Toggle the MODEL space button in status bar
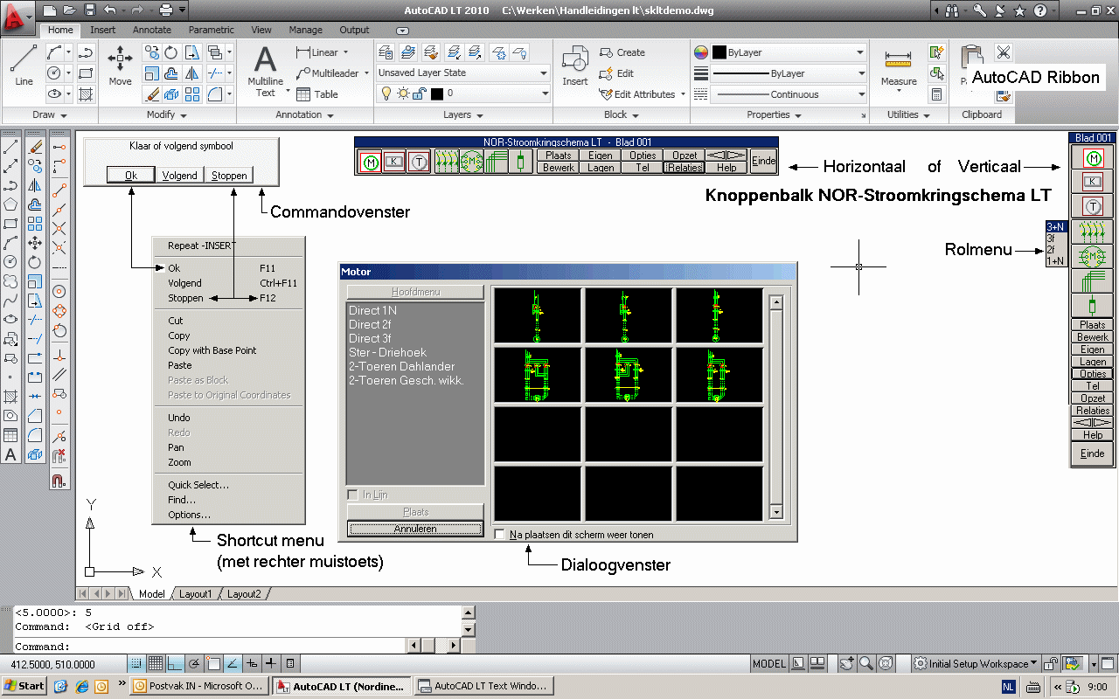 (x=769, y=664)
